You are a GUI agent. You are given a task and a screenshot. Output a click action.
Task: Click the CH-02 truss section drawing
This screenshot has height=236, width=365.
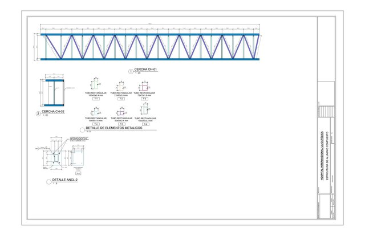pos(54,92)
